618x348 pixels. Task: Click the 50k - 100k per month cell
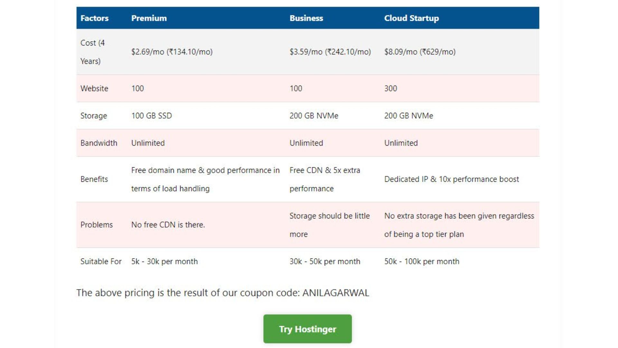422,261
